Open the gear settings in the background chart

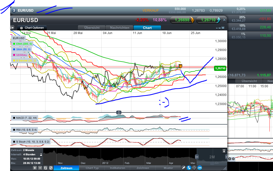pos(233,159)
